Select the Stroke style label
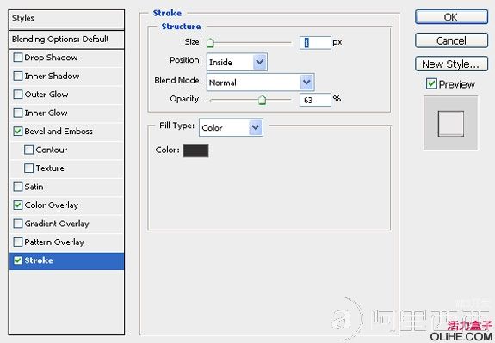 [39, 260]
